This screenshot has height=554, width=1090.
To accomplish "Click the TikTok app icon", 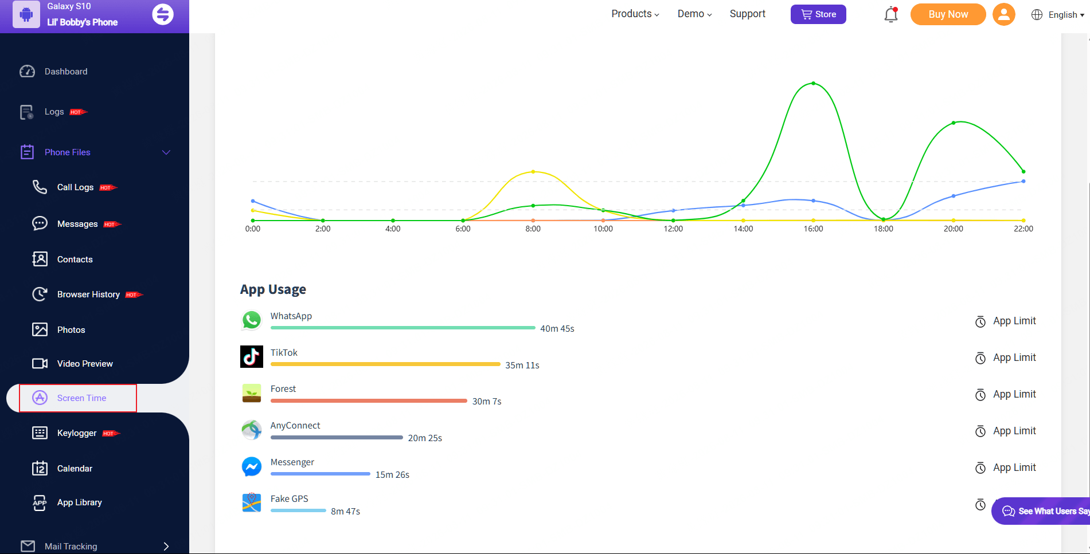I will tap(251, 356).
